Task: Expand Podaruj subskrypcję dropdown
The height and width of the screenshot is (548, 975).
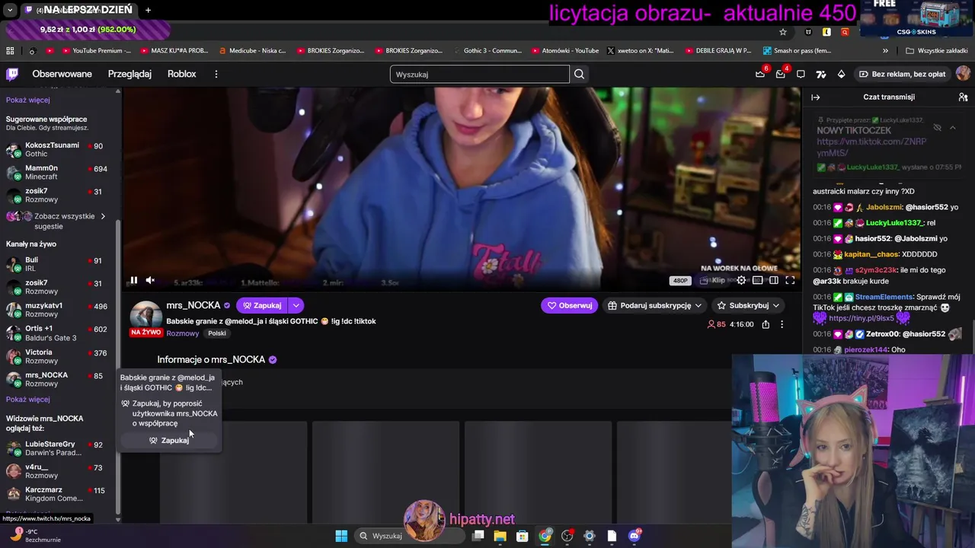Action: click(x=698, y=305)
